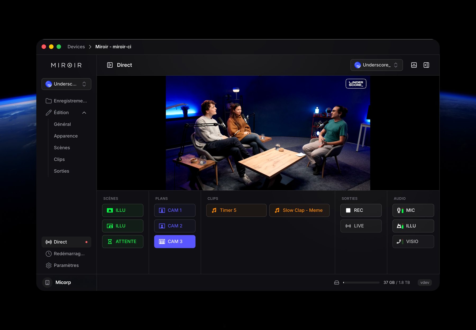Toggle the LIVE streaming output
The width and height of the screenshot is (476, 330).
pyautogui.click(x=361, y=226)
